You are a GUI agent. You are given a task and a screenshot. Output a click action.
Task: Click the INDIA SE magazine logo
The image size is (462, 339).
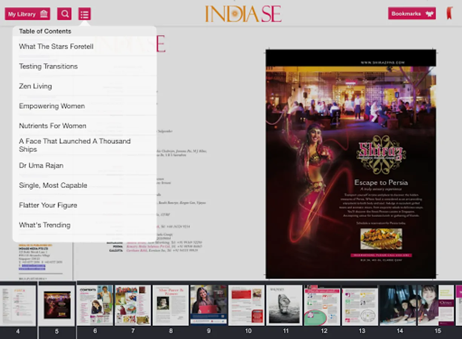[243, 14]
